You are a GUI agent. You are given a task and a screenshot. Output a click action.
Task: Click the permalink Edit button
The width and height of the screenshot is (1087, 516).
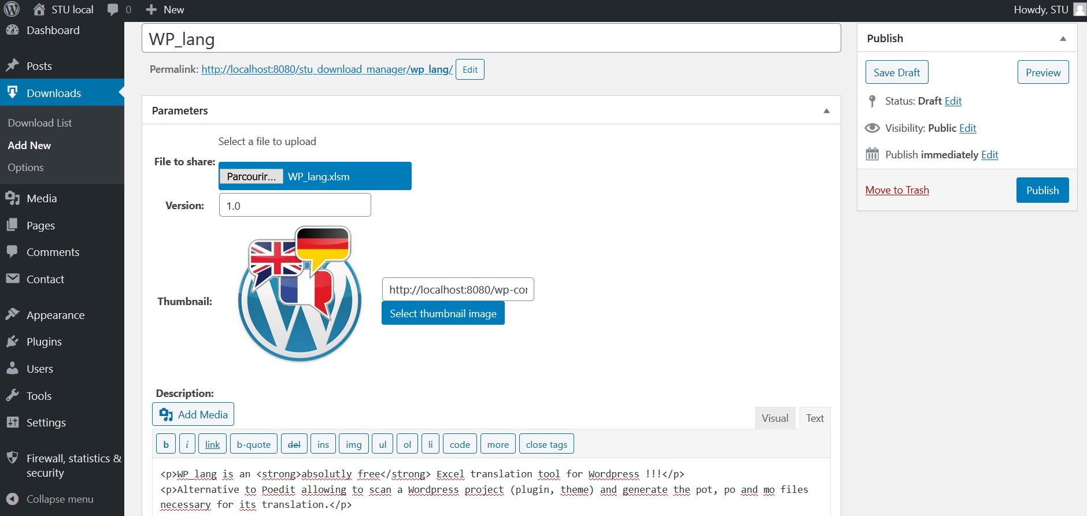click(x=470, y=69)
